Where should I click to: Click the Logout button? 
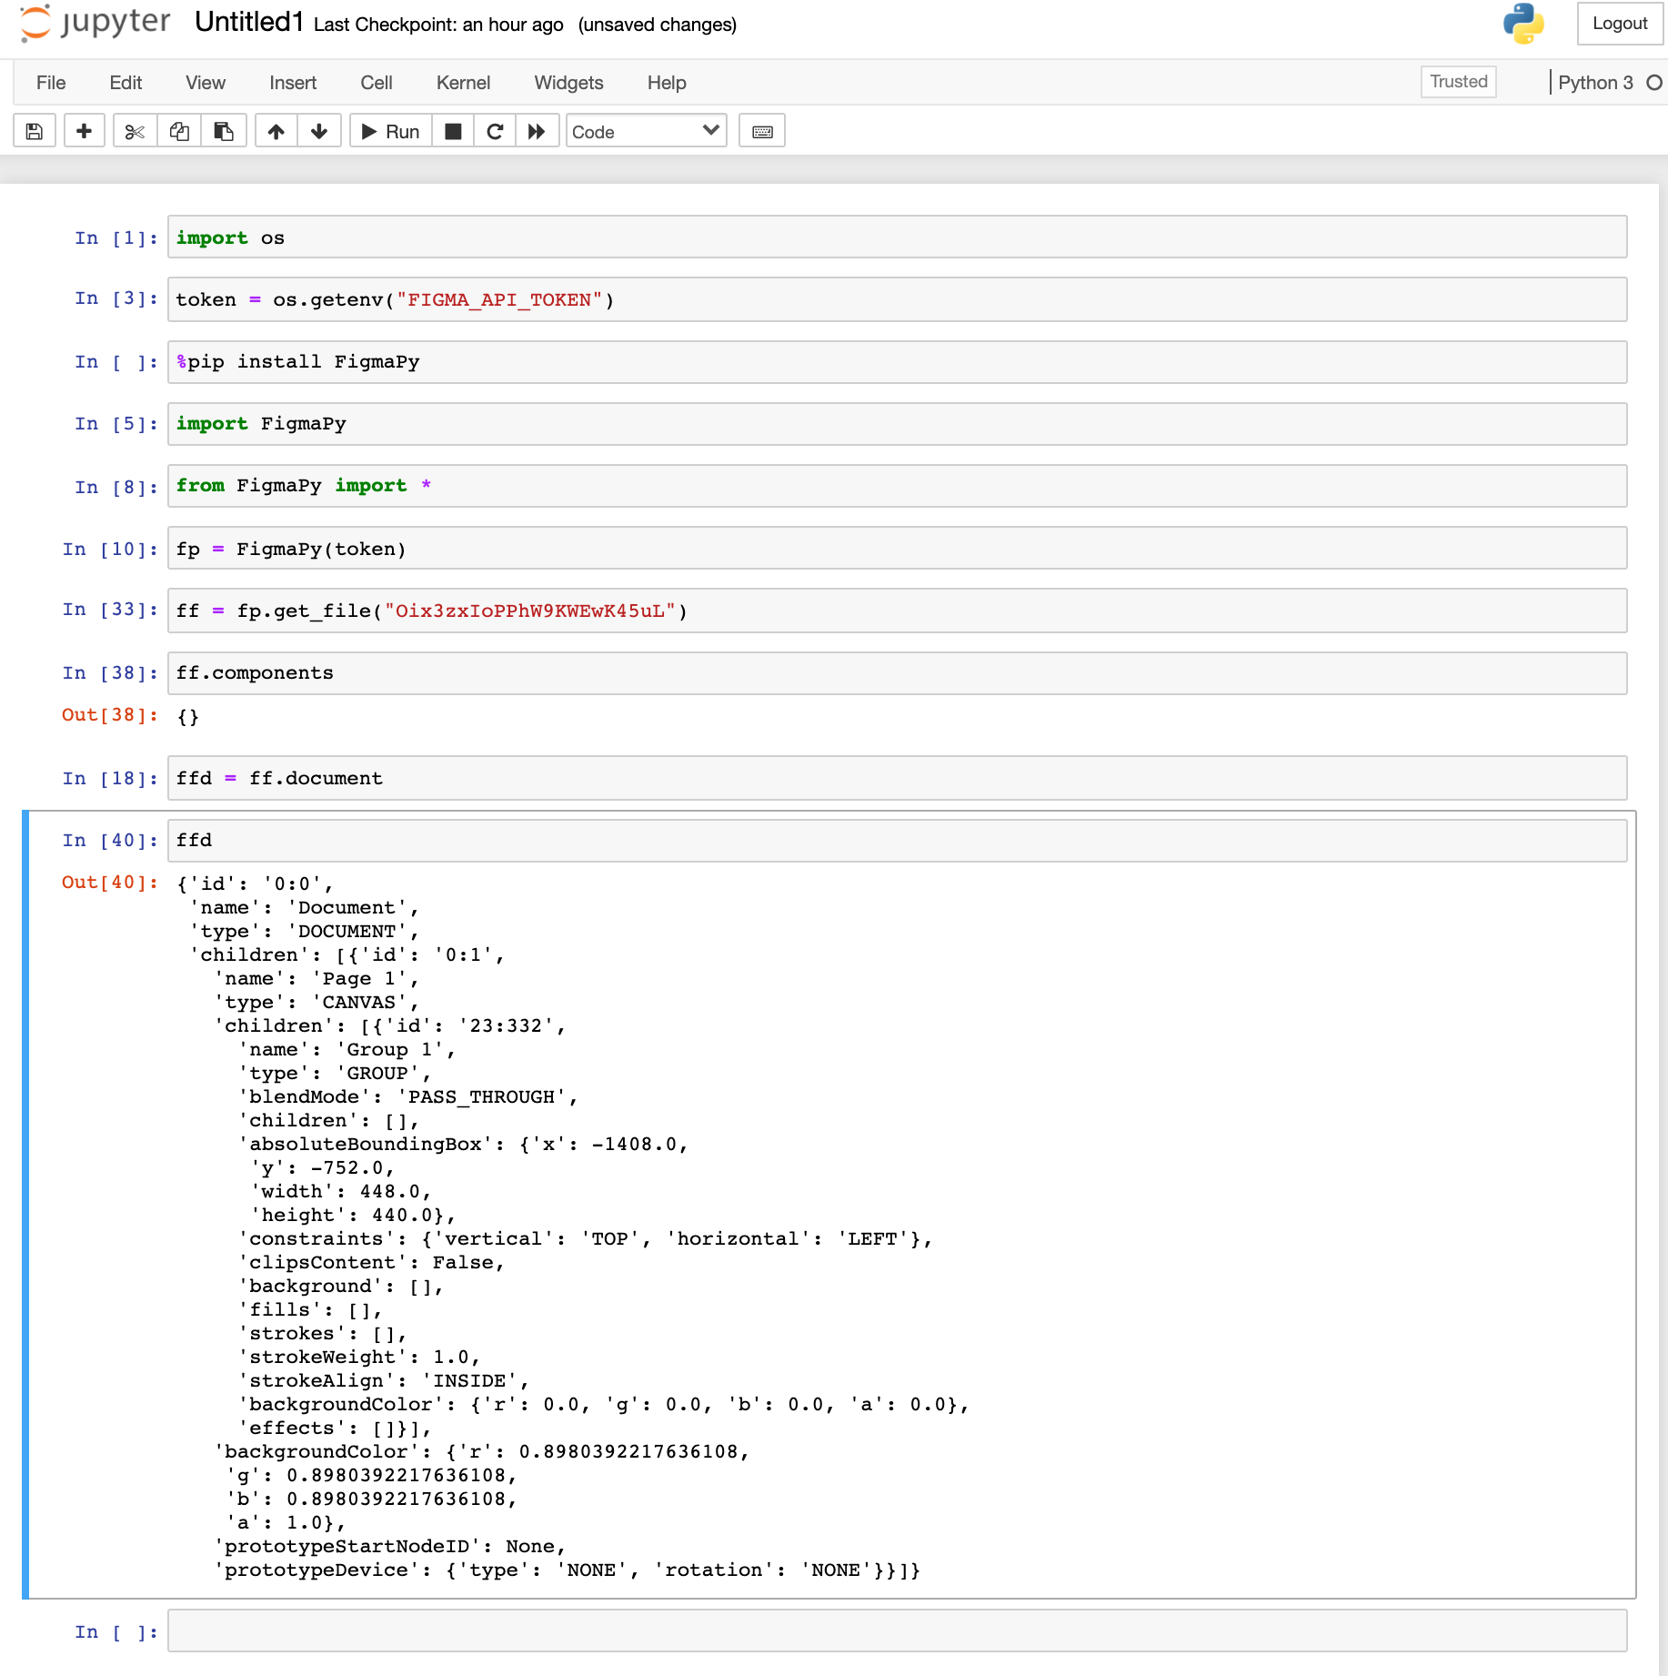(x=1620, y=24)
